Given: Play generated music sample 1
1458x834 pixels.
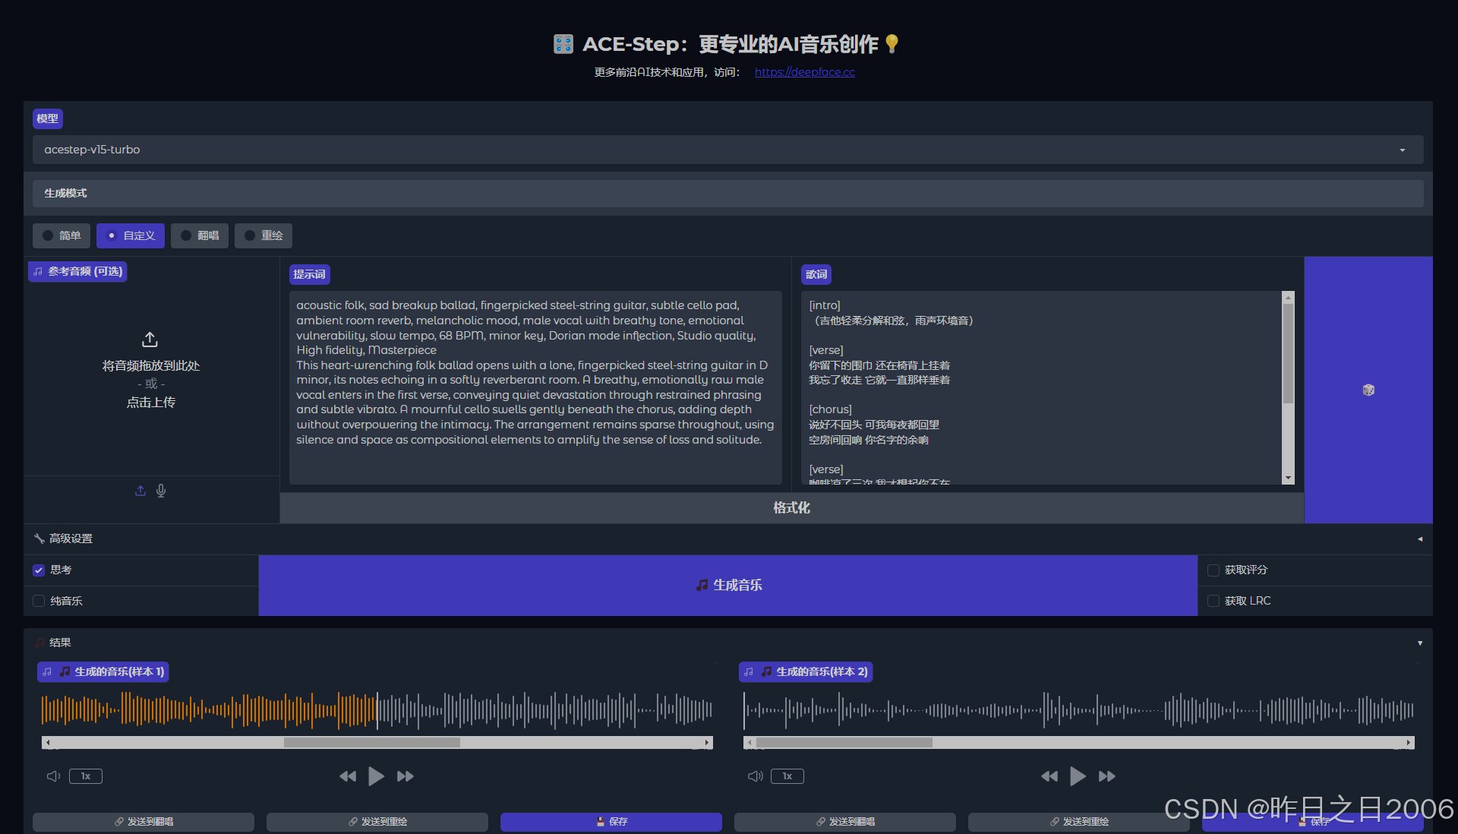Looking at the screenshot, I should click(x=376, y=776).
